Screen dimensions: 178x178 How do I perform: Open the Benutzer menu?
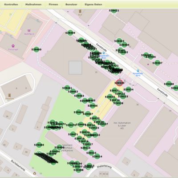(71, 4)
